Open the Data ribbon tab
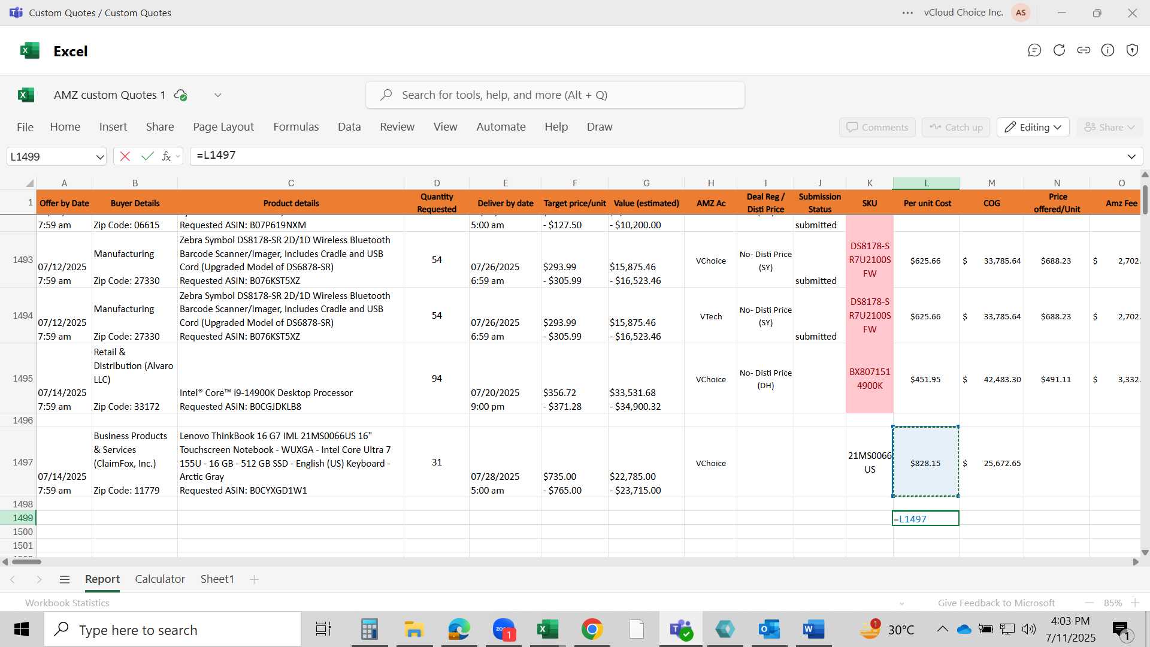This screenshot has height=647, width=1150. tap(349, 127)
